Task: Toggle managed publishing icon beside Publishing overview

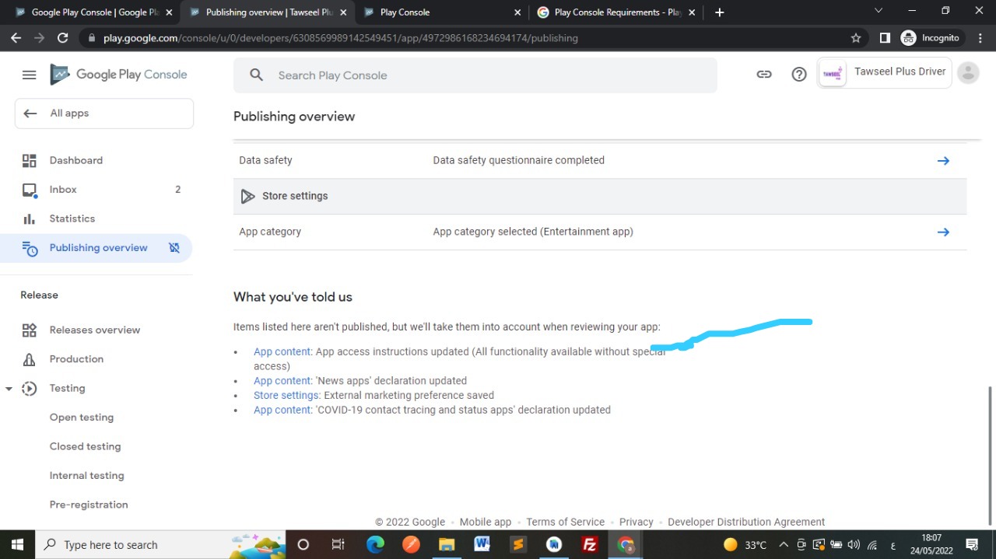Action: (x=174, y=248)
